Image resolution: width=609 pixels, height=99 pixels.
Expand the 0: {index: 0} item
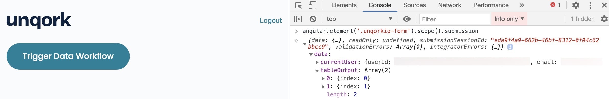coord(323,78)
